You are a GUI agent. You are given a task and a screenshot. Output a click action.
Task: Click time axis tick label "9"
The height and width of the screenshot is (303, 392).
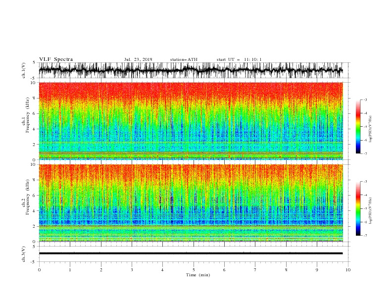[317, 270]
